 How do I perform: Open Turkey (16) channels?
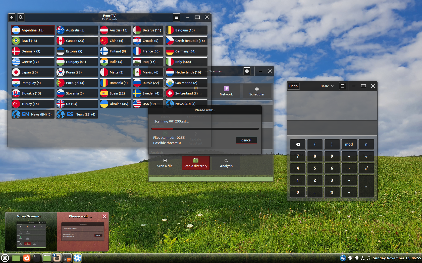[33, 104]
